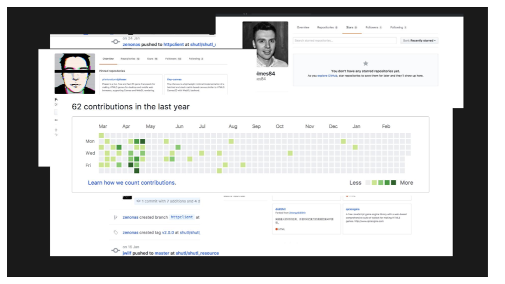
Task: Open the Followers 1 tab
Action: 373,28
